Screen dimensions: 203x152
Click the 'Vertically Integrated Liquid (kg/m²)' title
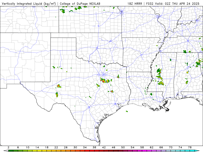(29, 4)
